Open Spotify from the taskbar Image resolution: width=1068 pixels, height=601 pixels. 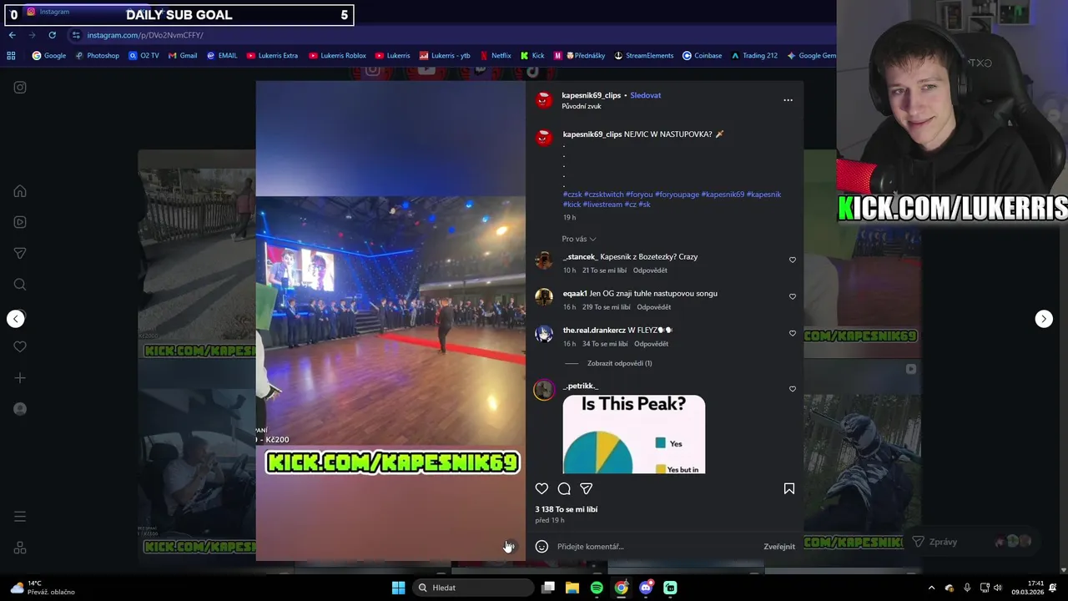(x=597, y=588)
